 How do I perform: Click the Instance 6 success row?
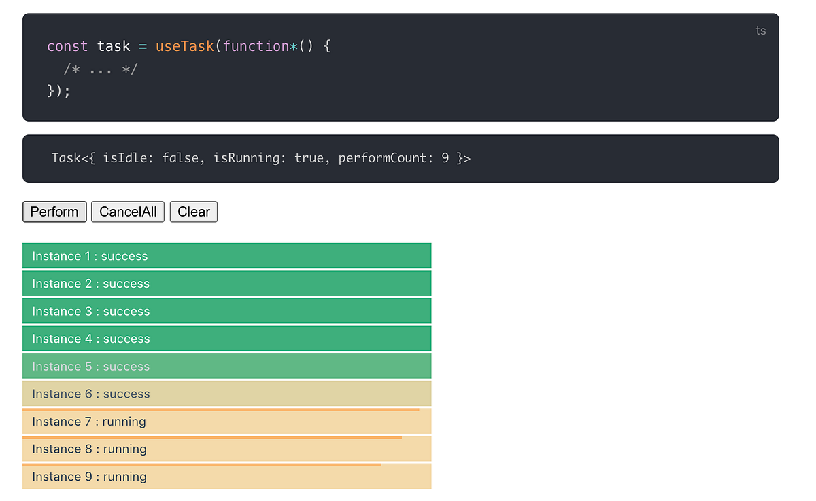pos(226,394)
